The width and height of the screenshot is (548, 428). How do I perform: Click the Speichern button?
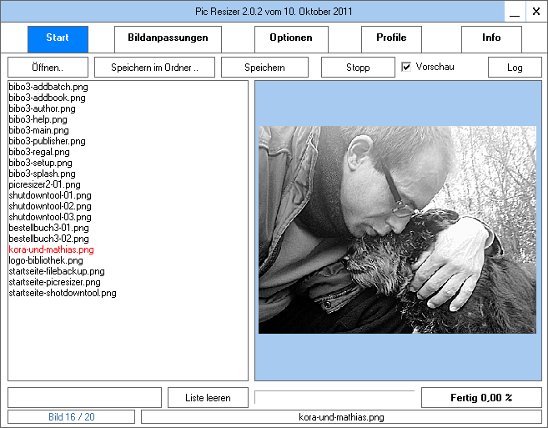[x=264, y=67]
